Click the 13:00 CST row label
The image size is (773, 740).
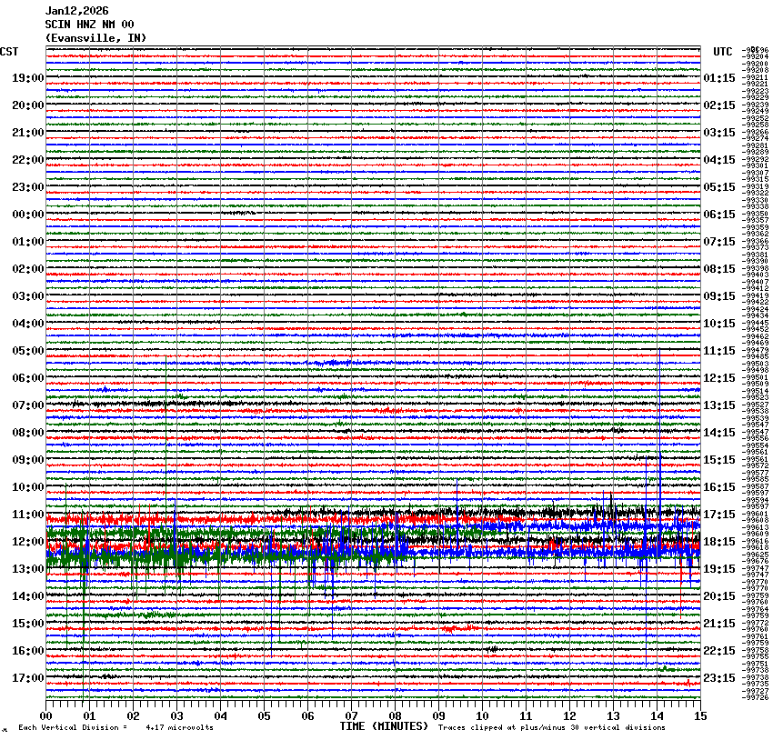pos(27,569)
